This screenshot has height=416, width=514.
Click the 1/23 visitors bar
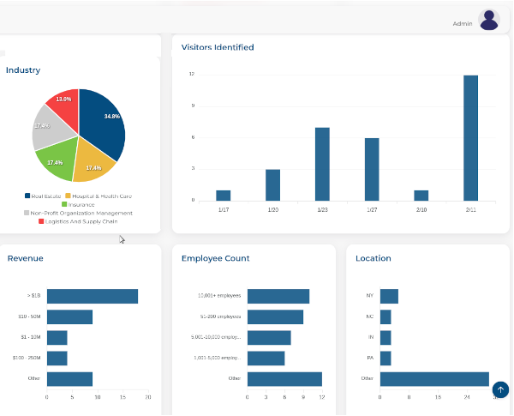[x=322, y=163]
